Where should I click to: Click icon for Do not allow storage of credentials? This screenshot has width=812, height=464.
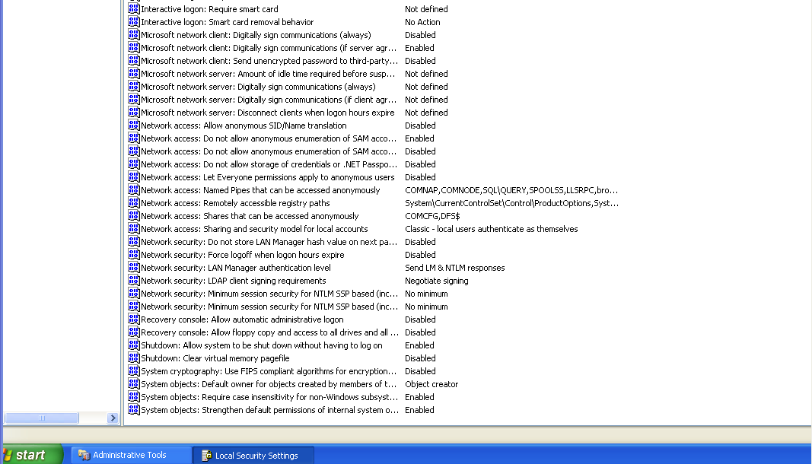[x=134, y=164]
